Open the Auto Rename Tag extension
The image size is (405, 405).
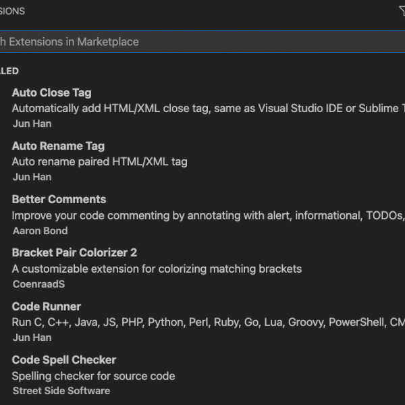click(58, 146)
